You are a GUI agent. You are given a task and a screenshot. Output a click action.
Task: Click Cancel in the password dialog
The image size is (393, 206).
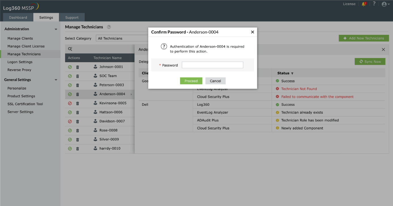click(215, 81)
